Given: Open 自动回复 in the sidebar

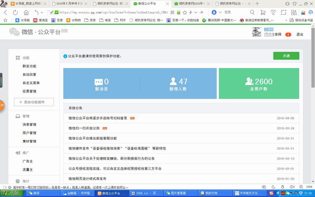Looking at the screenshot, I should pos(30,74).
